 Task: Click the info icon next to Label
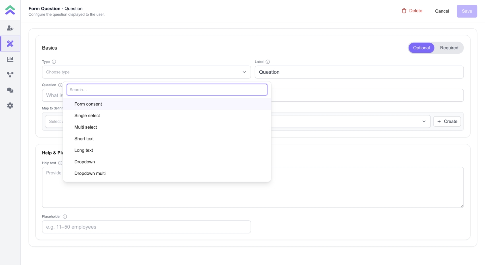click(268, 62)
